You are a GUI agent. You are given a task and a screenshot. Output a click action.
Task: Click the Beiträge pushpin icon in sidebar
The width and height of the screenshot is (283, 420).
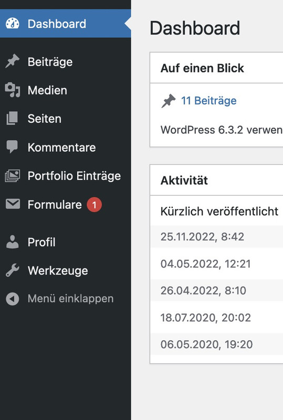point(12,61)
